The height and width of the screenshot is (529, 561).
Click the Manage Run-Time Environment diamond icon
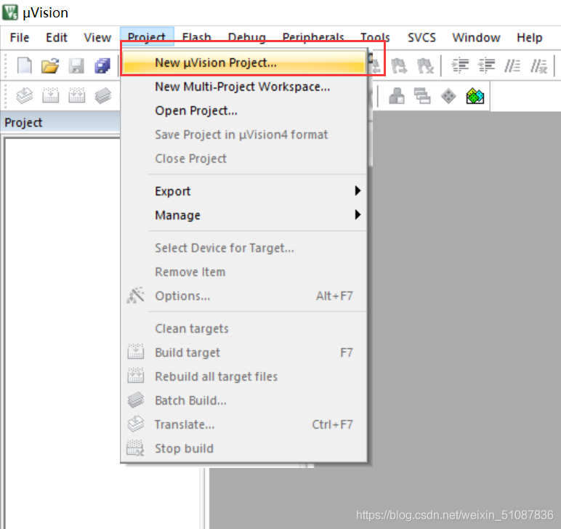pyautogui.click(x=448, y=96)
